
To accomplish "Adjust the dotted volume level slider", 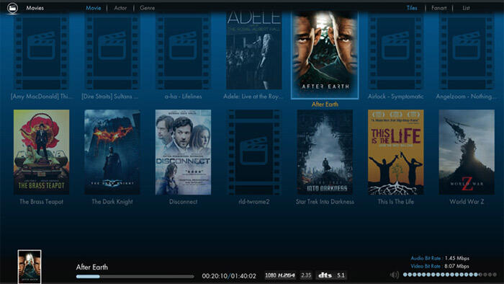I will tap(450, 275).
